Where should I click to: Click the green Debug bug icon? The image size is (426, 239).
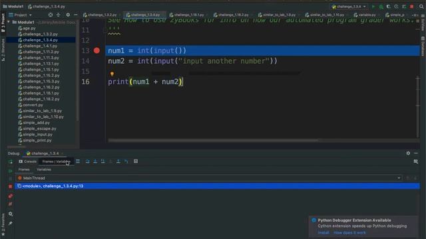click(x=381, y=7)
